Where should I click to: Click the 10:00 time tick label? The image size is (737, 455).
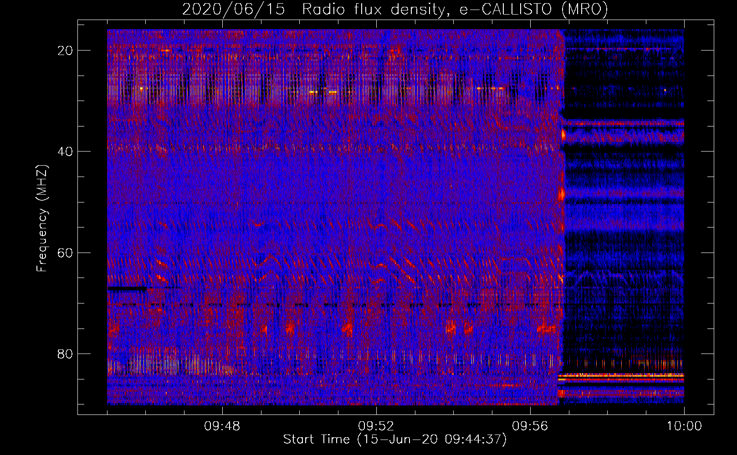tap(684, 426)
